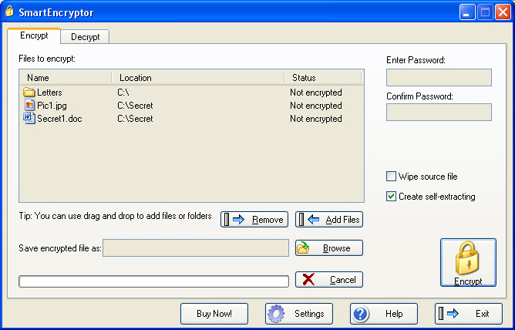Click Not encrypted status of Secret1.doc
Viewport: 515px width, 330px height.
tap(316, 119)
